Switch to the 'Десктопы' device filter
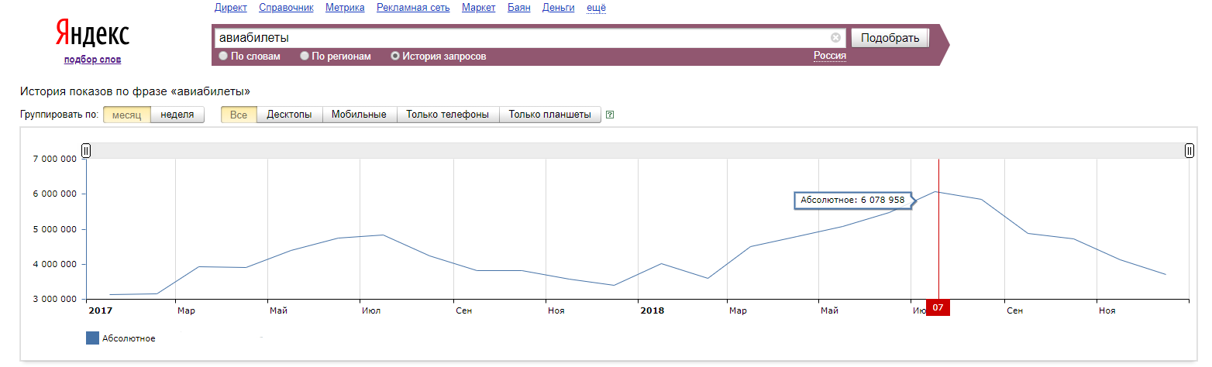1212x367 pixels. coord(289,115)
